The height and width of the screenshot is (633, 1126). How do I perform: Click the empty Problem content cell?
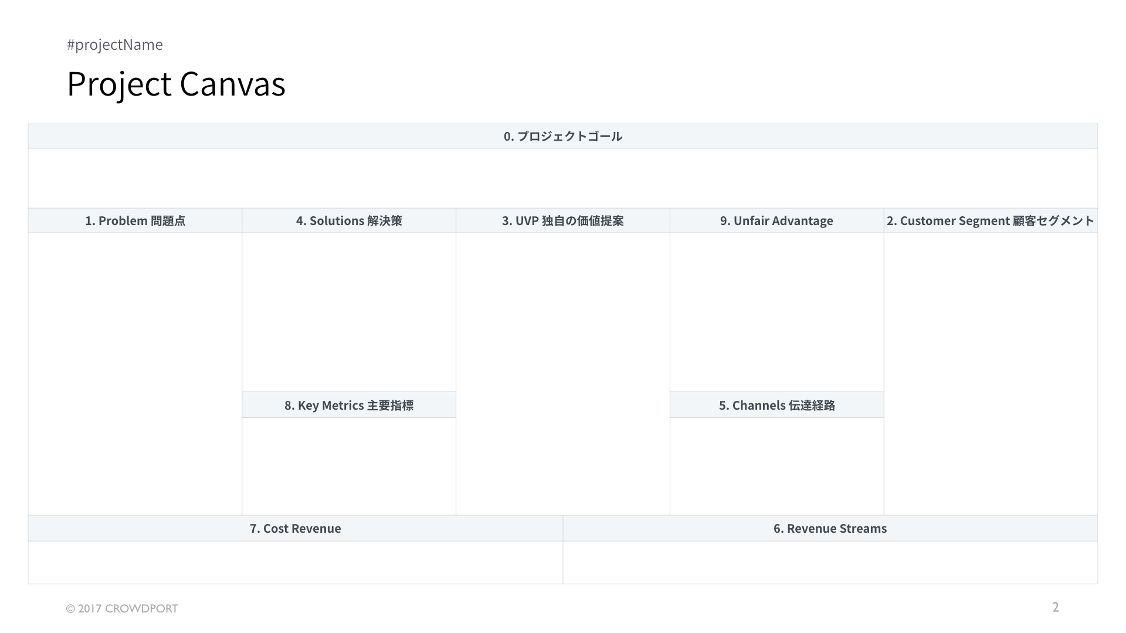tap(135, 374)
